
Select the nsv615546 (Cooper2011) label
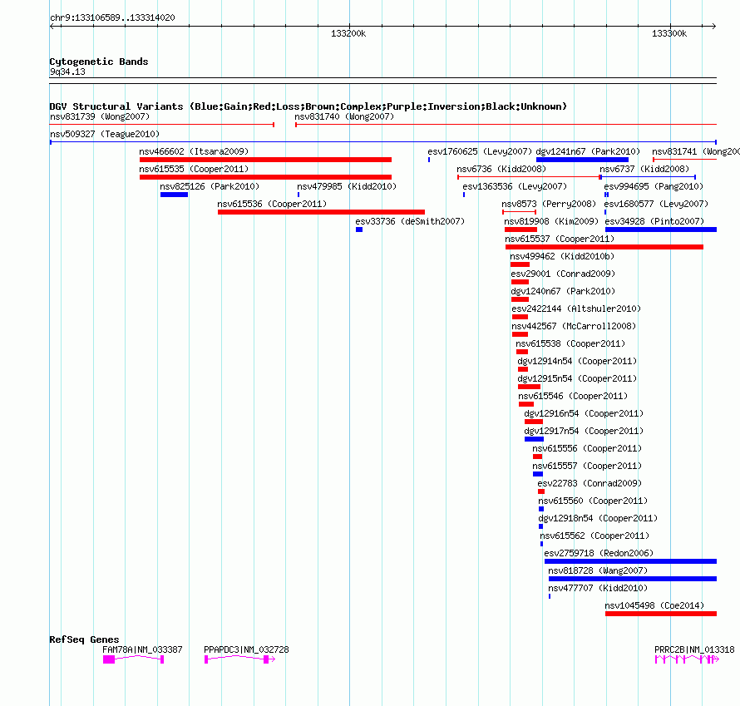point(573,396)
